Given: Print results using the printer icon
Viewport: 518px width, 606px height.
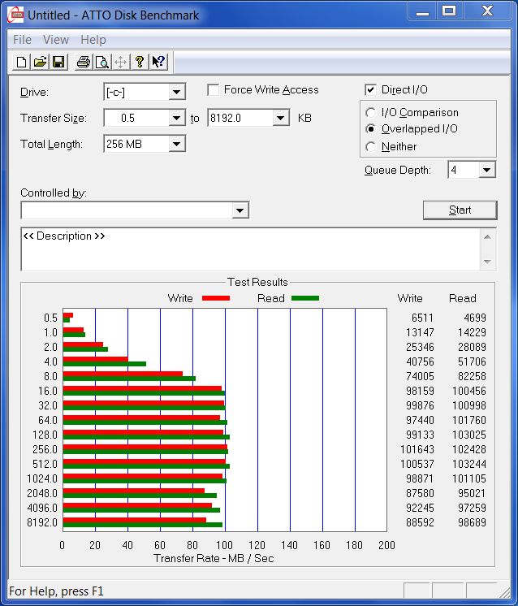Looking at the screenshot, I should pos(84,62).
